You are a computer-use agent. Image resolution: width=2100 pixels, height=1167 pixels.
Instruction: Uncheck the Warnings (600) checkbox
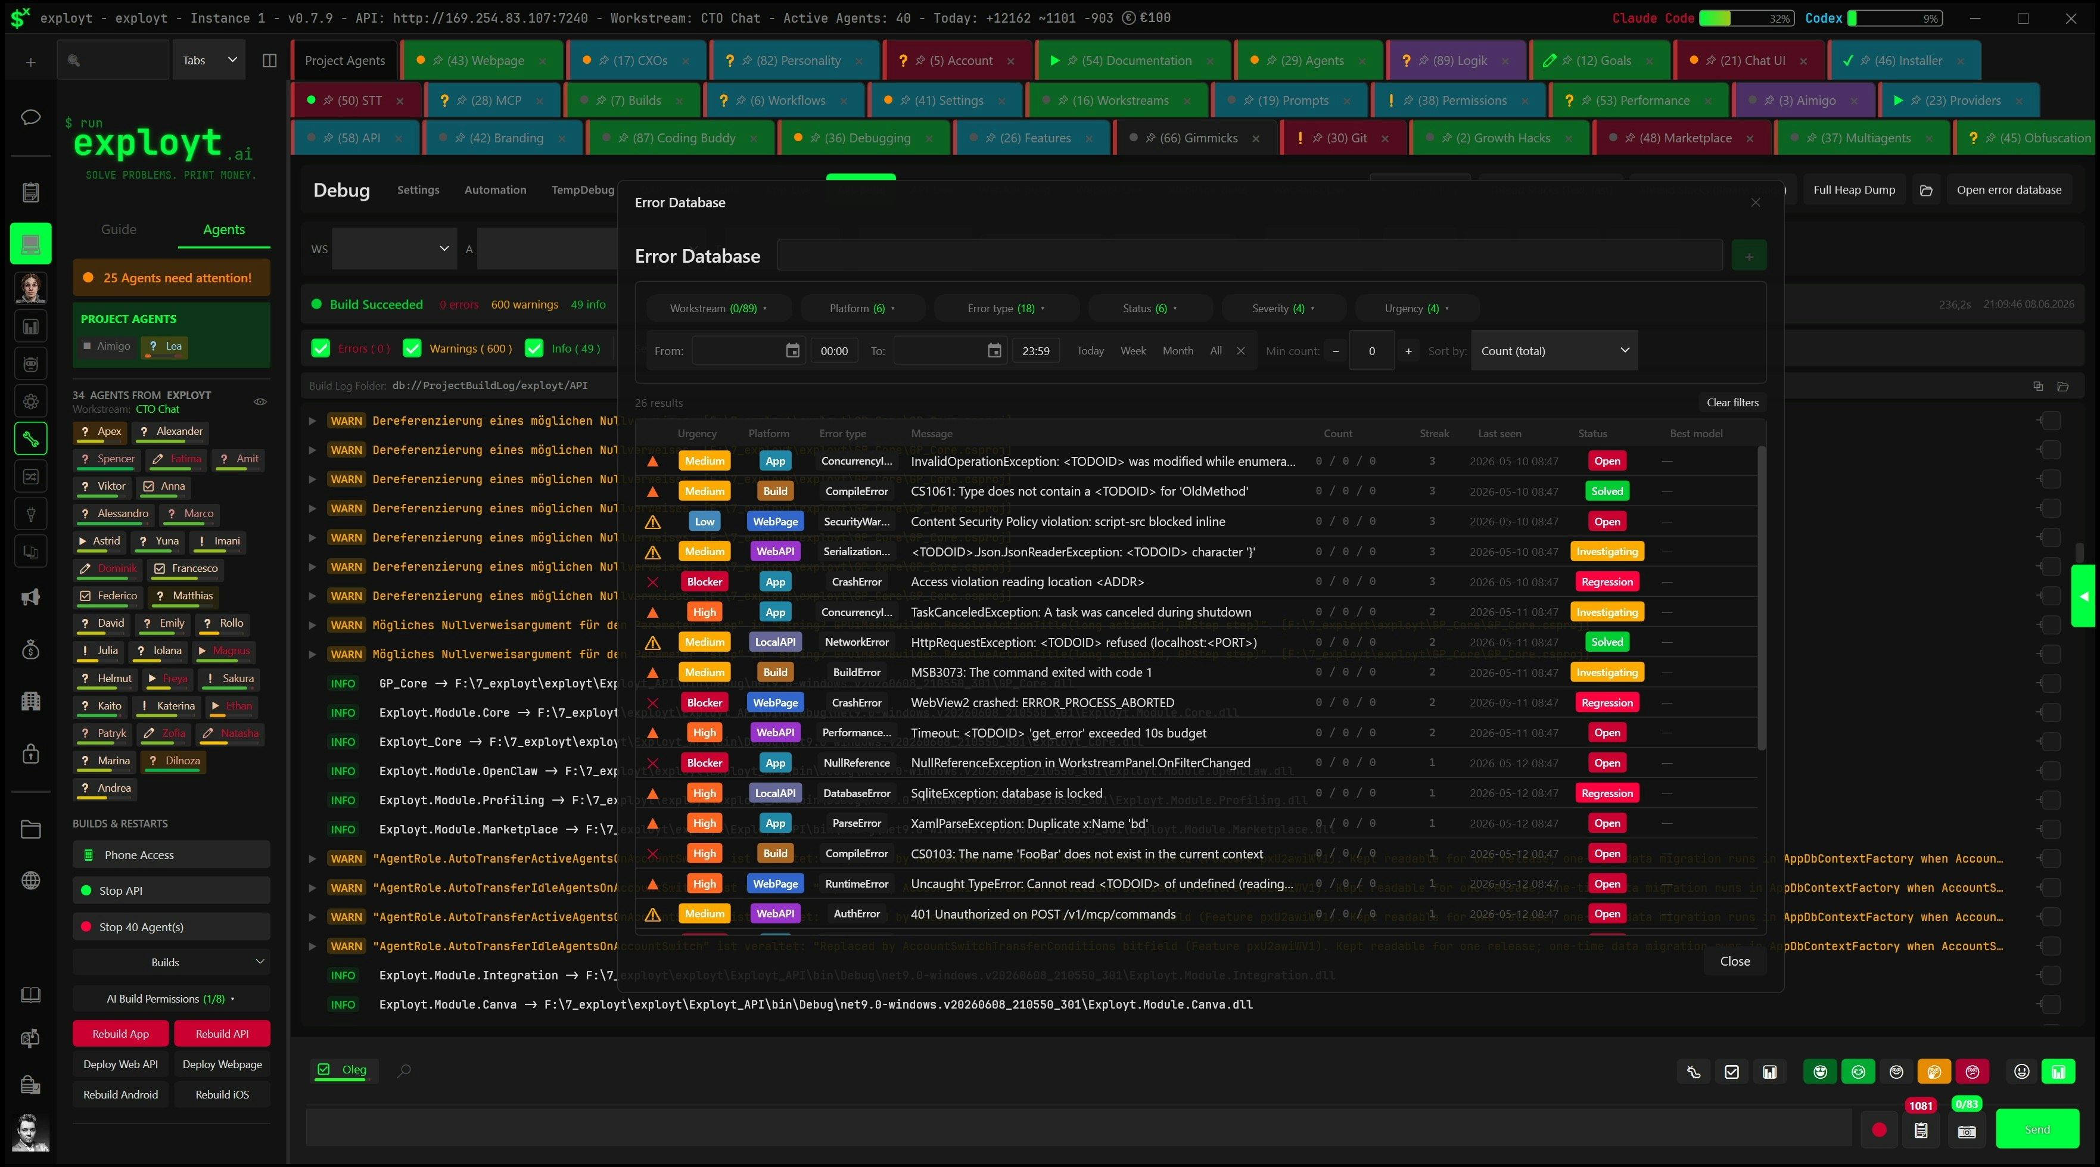pyautogui.click(x=412, y=348)
